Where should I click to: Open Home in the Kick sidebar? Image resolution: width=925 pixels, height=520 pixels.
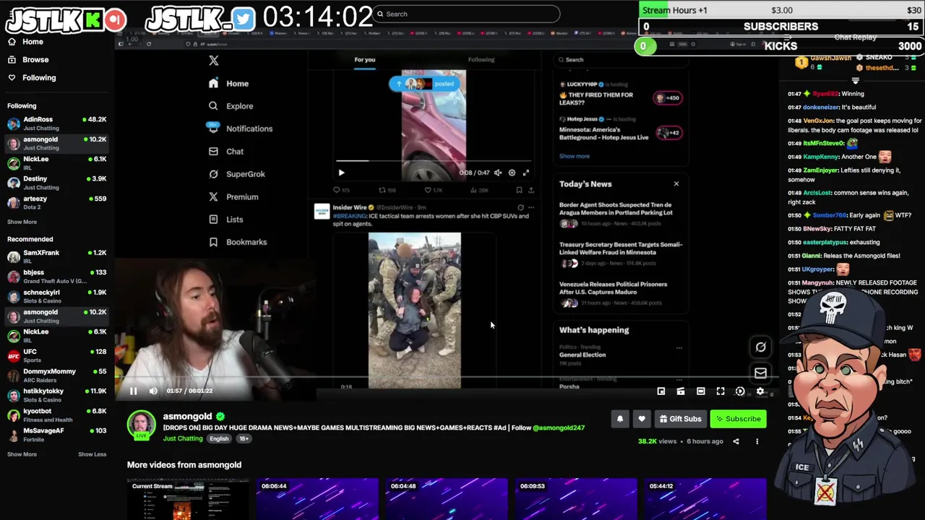coord(26,42)
